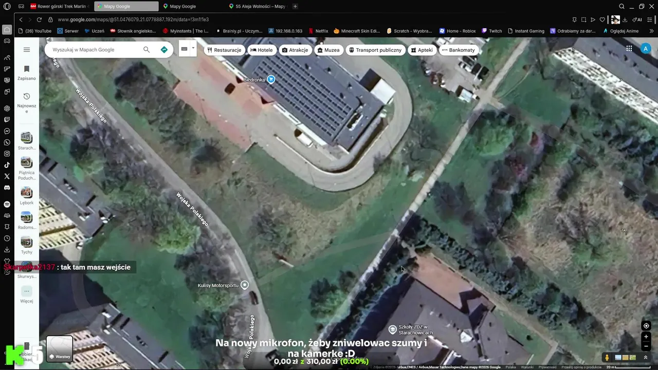The height and width of the screenshot is (370, 658).
Task: Open Instagram in Opera sidebar
Action: pos(7,154)
